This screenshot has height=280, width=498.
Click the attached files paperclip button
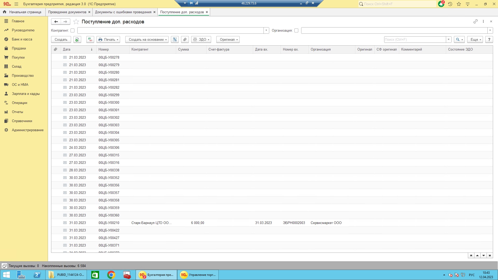185,39
